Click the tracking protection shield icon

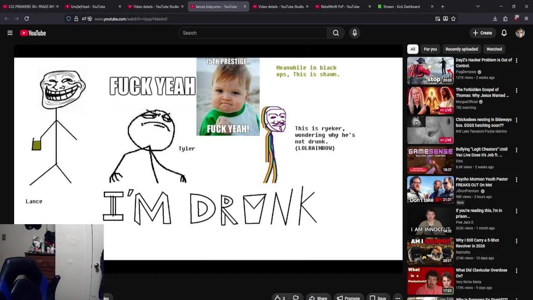point(69,19)
